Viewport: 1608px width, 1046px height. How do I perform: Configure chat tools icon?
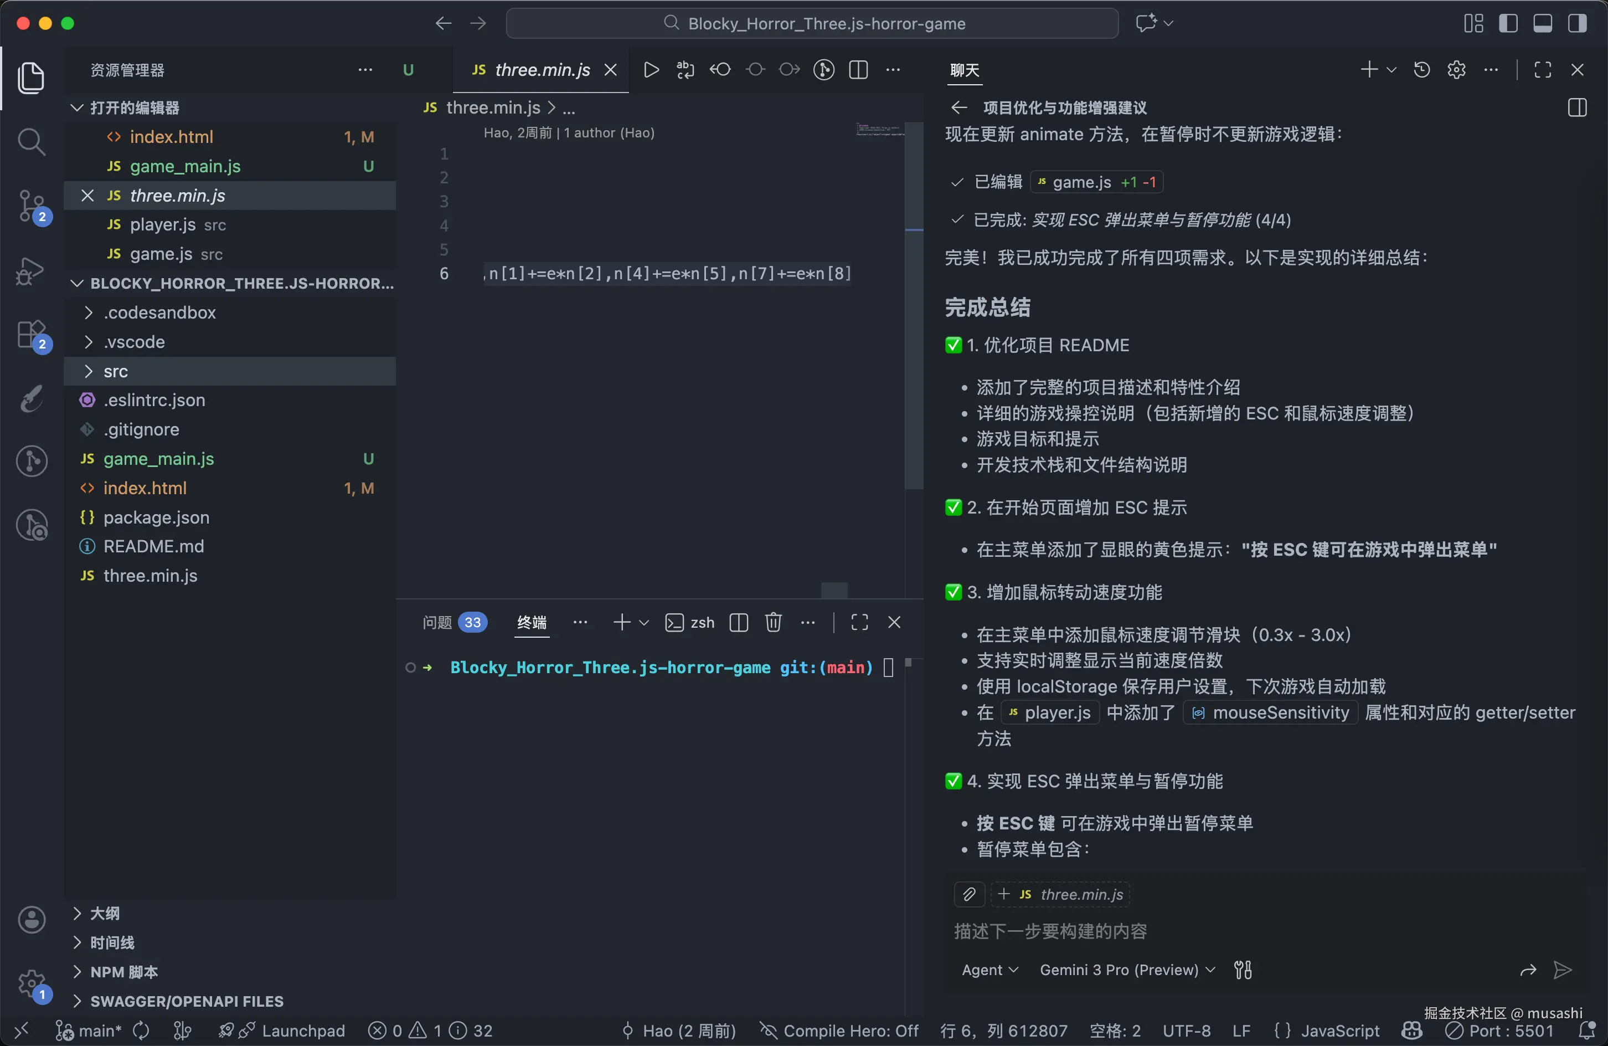click(x=1243, y=970)
